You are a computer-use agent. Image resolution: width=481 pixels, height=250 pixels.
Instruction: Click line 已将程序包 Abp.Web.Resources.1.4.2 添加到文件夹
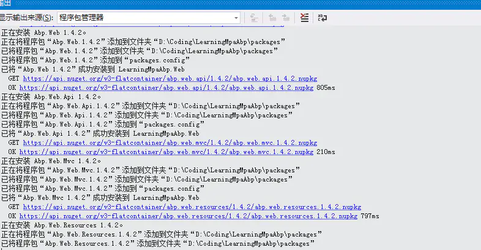click(x=158, y=244)
